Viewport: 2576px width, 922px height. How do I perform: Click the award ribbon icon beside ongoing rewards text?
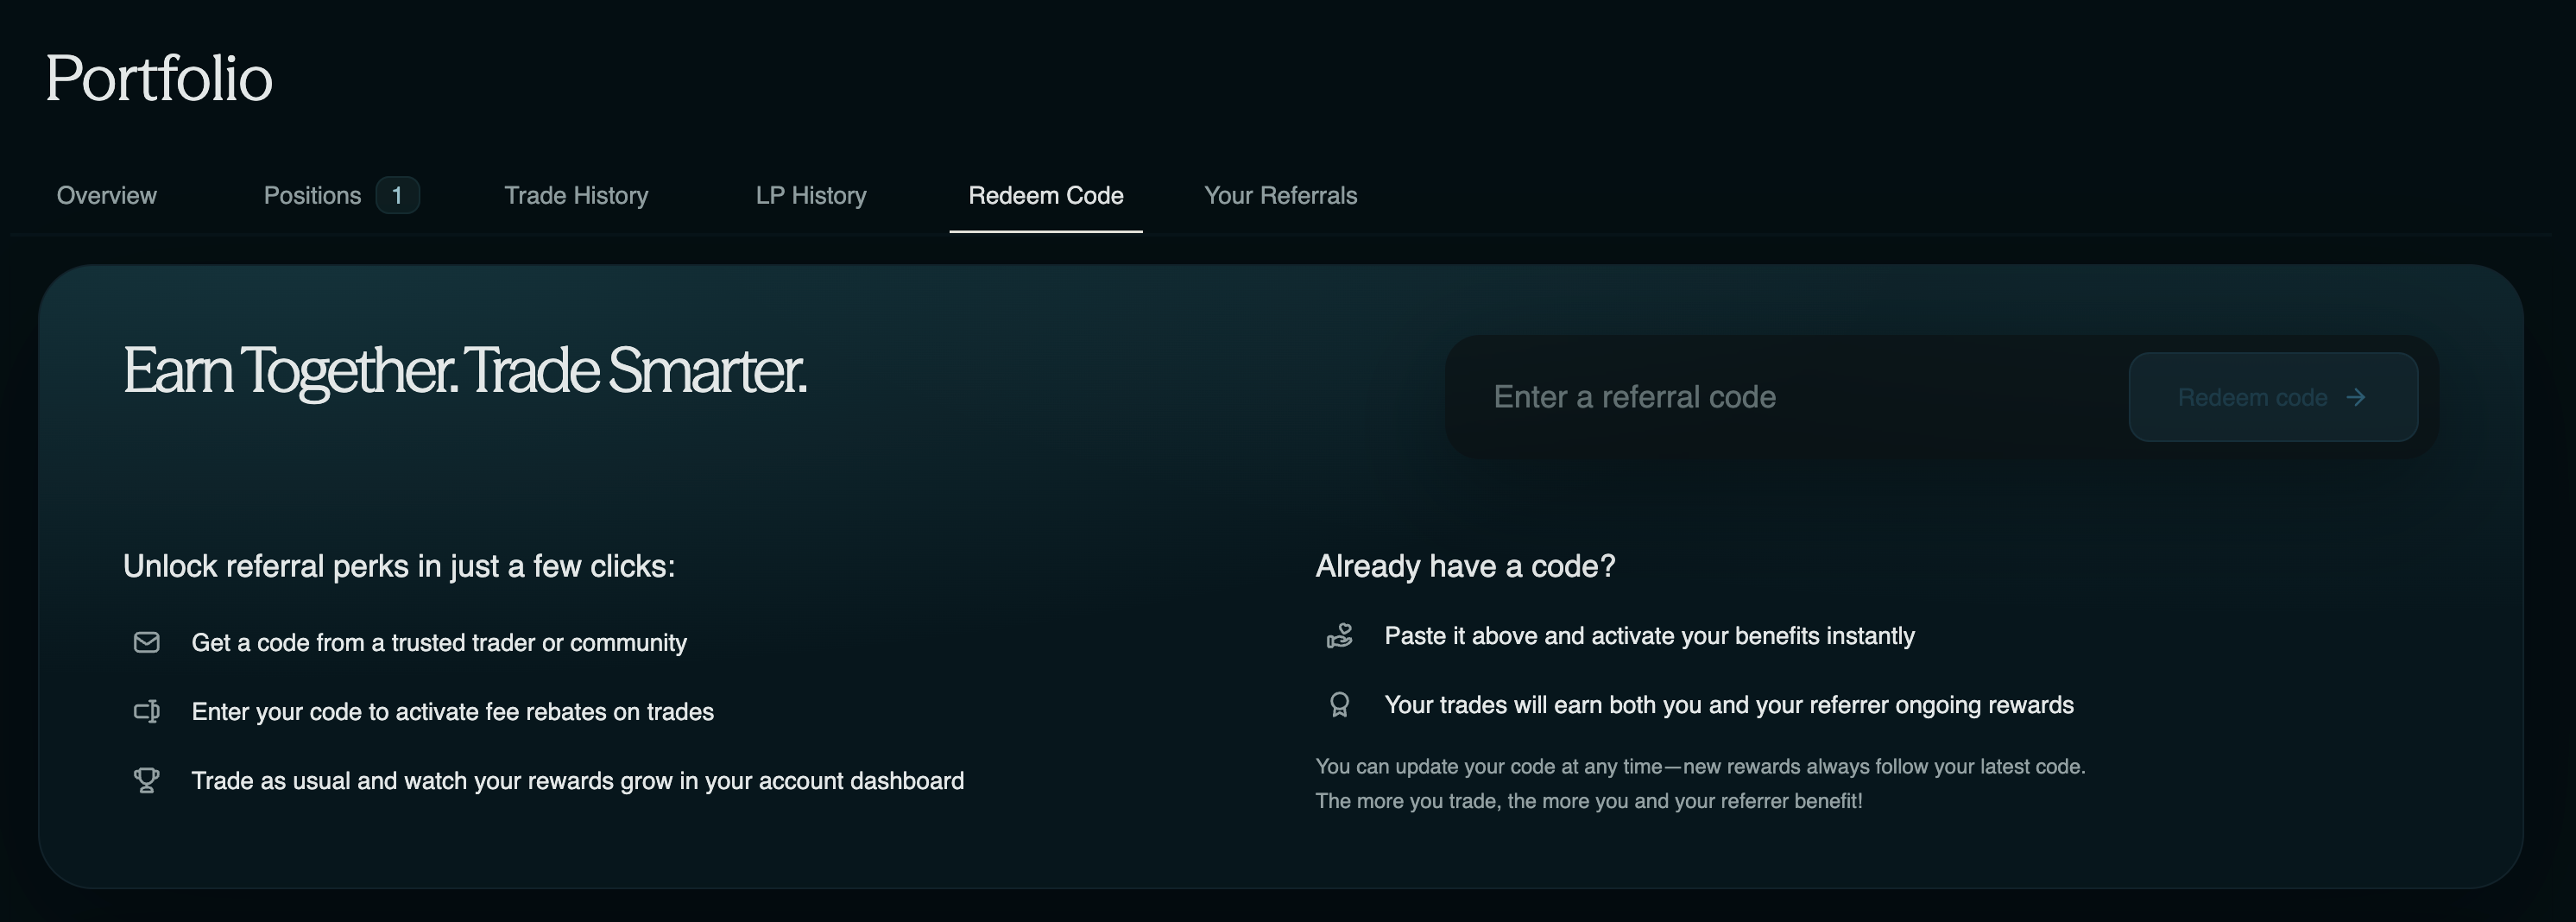coord(1340,705)
